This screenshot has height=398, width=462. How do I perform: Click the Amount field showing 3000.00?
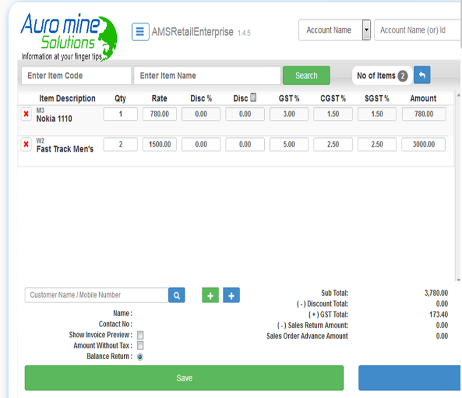tap(424, 144)
